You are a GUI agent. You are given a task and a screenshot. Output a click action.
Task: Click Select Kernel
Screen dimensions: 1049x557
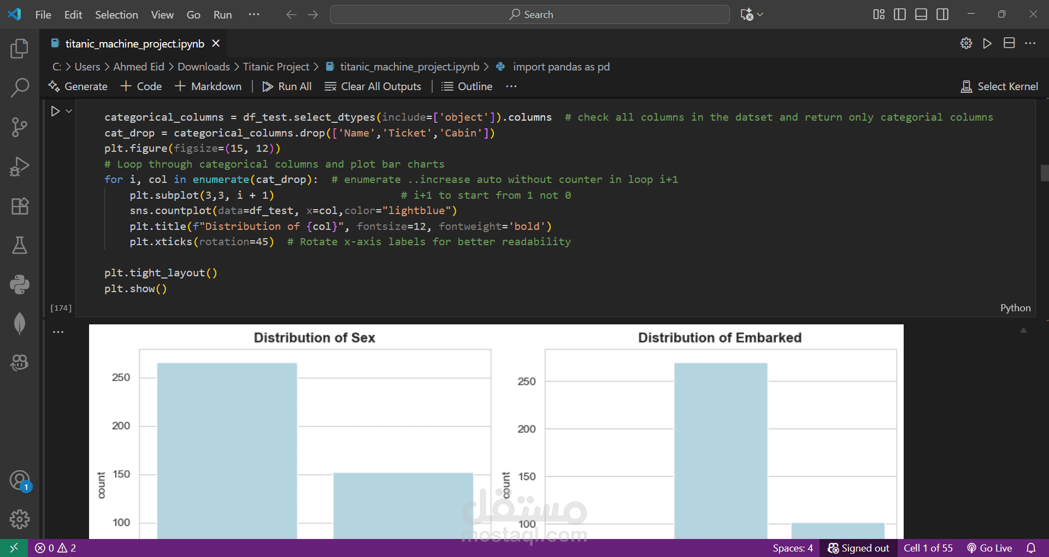pos(999,86)
